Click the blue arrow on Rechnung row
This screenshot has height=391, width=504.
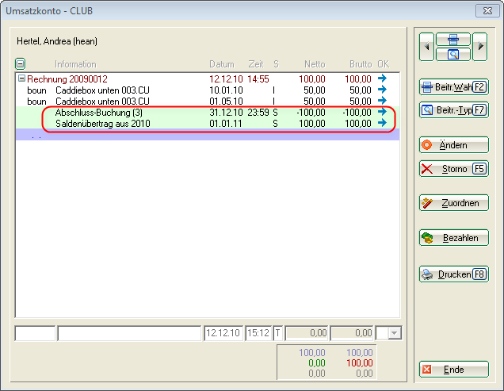[383, 79]
